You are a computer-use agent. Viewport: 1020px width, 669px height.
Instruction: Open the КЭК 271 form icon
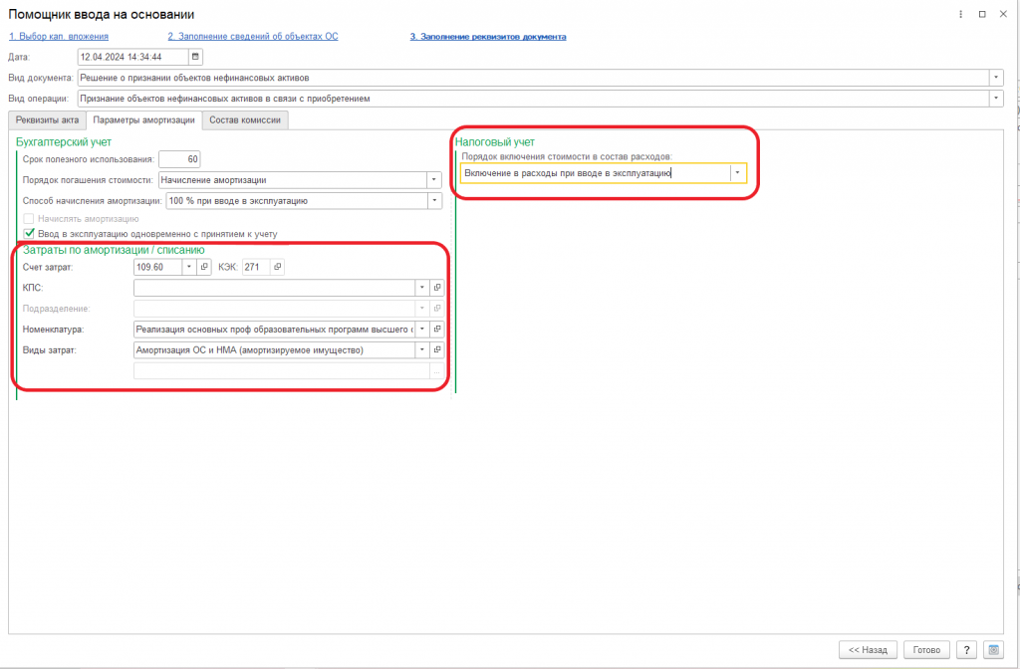pyautogui.click(x=278, y=267)
